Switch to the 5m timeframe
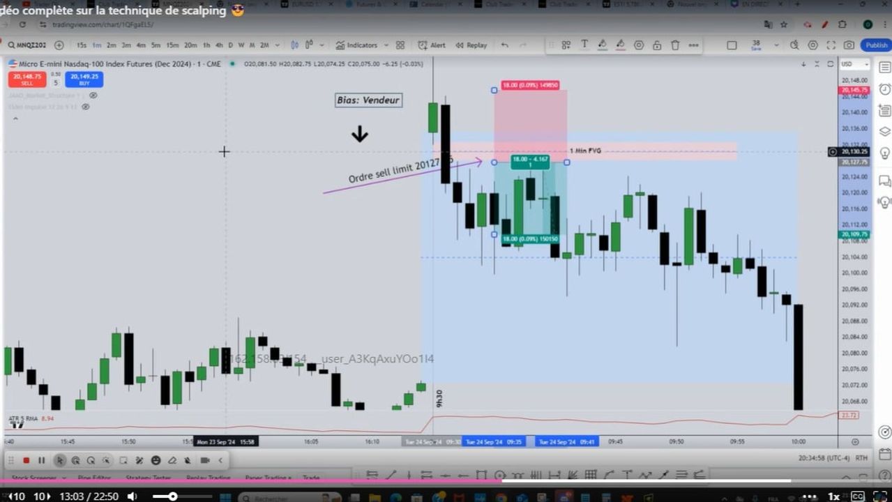 pyautogui.click(x=156, y=45)
